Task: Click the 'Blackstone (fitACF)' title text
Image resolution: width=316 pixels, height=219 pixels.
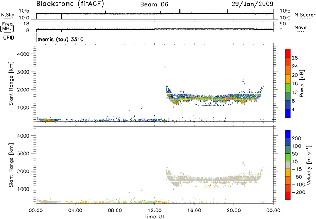Action: click(70, 4)
